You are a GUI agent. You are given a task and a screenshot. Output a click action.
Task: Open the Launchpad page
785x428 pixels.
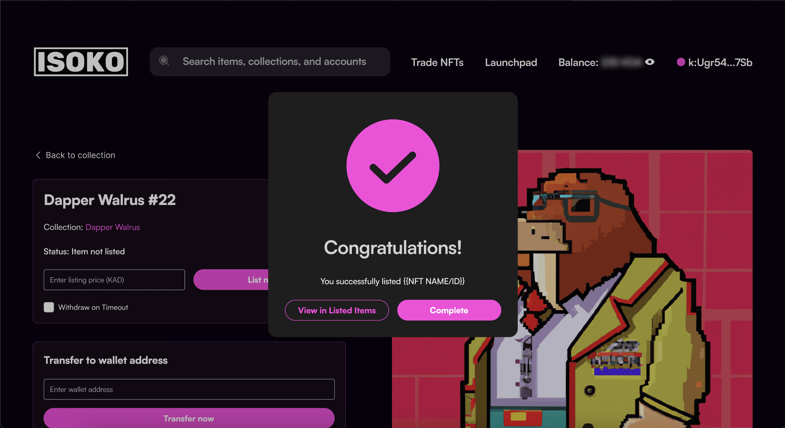(511, 62)
